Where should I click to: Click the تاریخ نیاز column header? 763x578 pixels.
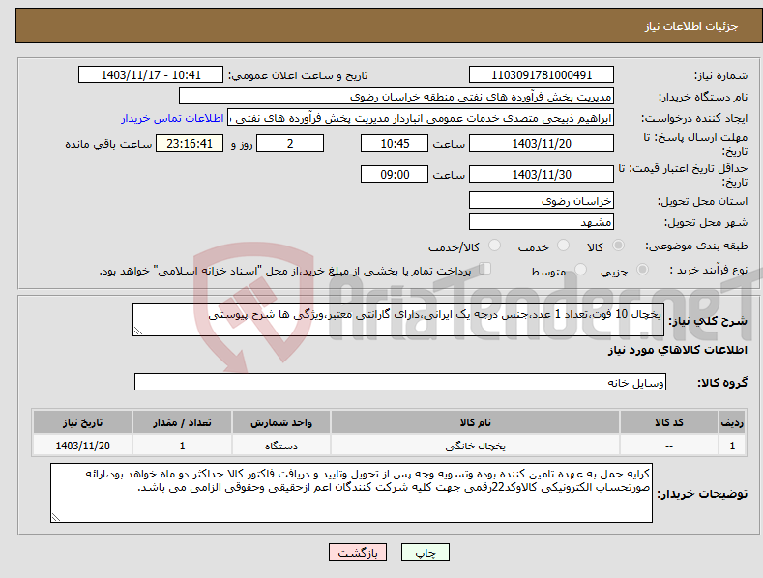pos(82,422)
